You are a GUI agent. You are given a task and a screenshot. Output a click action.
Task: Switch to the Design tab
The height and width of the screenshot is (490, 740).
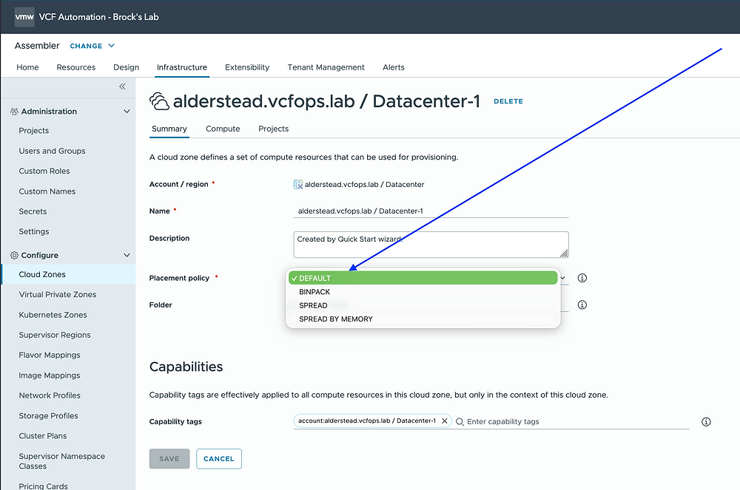126,67
